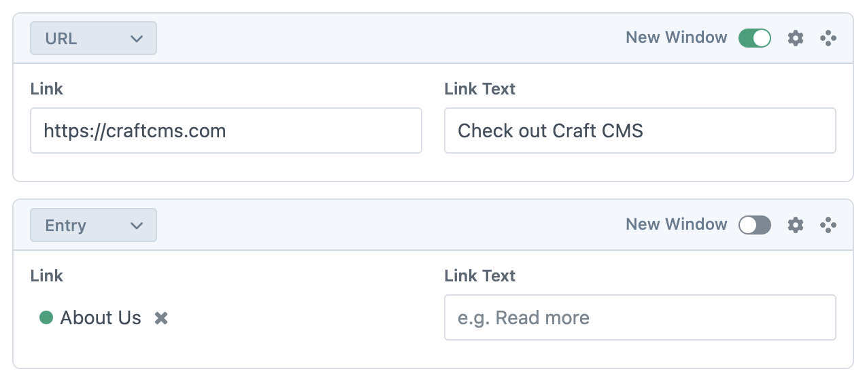This screenshot has height=382, width=865.
Task: Click the Check out Craft CMS text field
Action: tap(639, 131)
